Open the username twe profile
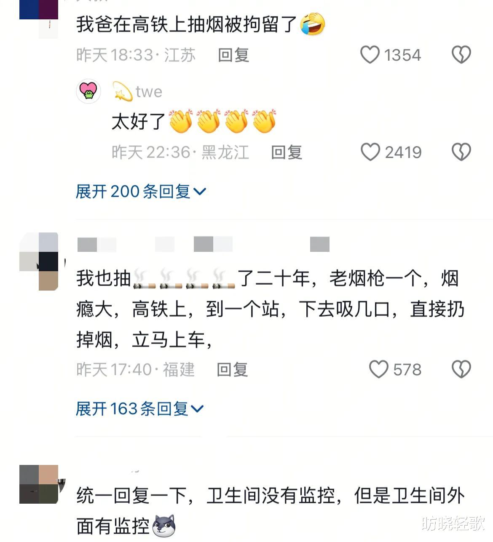Image resolution: width=493 pixels, height=542 pixels. pyautogui.click(x=149, y=91)
